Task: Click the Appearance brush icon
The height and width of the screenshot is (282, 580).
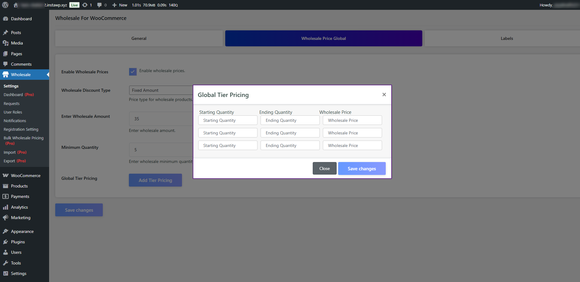Action: 6,231
